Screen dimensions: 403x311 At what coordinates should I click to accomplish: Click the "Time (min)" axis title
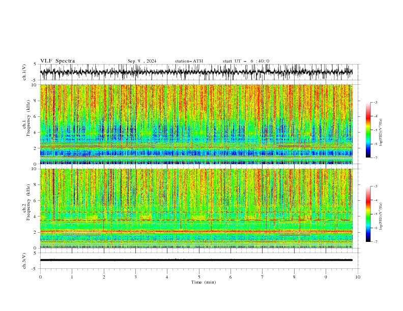pos(204,282)
